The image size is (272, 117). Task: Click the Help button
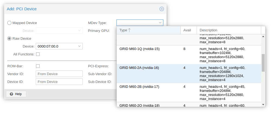[16, 94]
